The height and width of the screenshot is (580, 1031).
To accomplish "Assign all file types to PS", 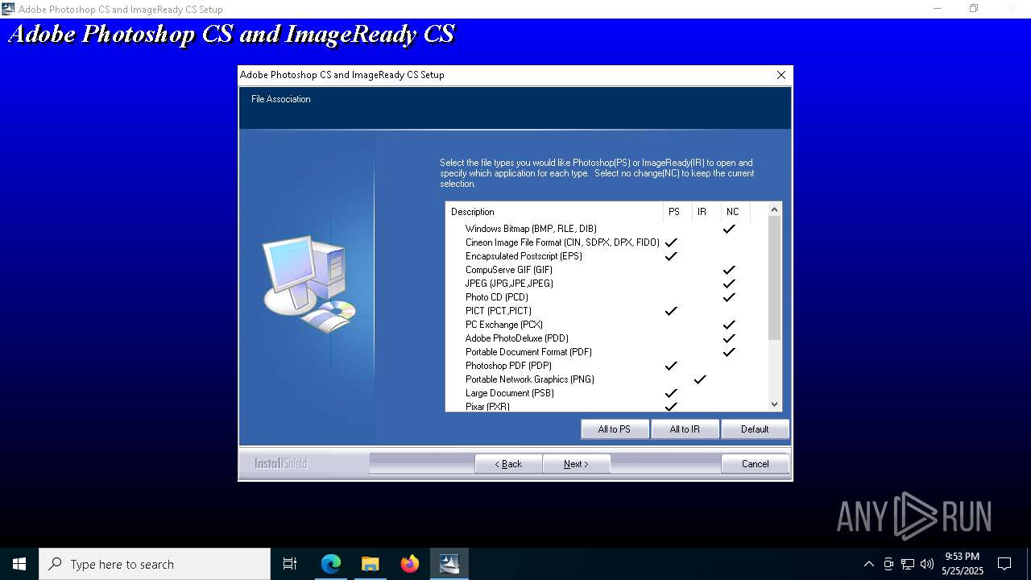I will [x=615, y=429].
